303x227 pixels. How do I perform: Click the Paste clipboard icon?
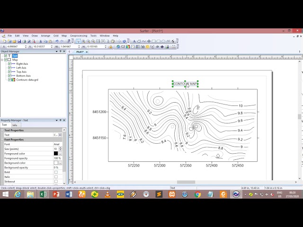pyautogui.click(x=50, y=41)
